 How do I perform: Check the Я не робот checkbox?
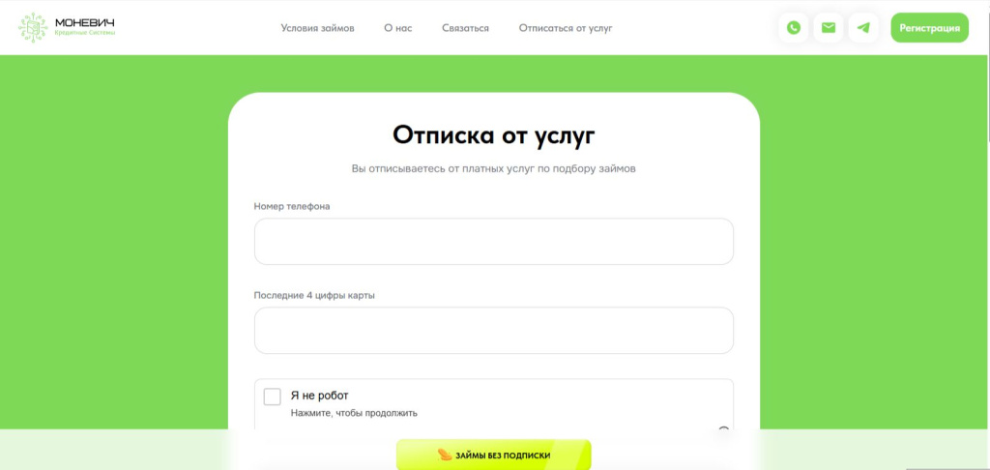pos(272,397)
